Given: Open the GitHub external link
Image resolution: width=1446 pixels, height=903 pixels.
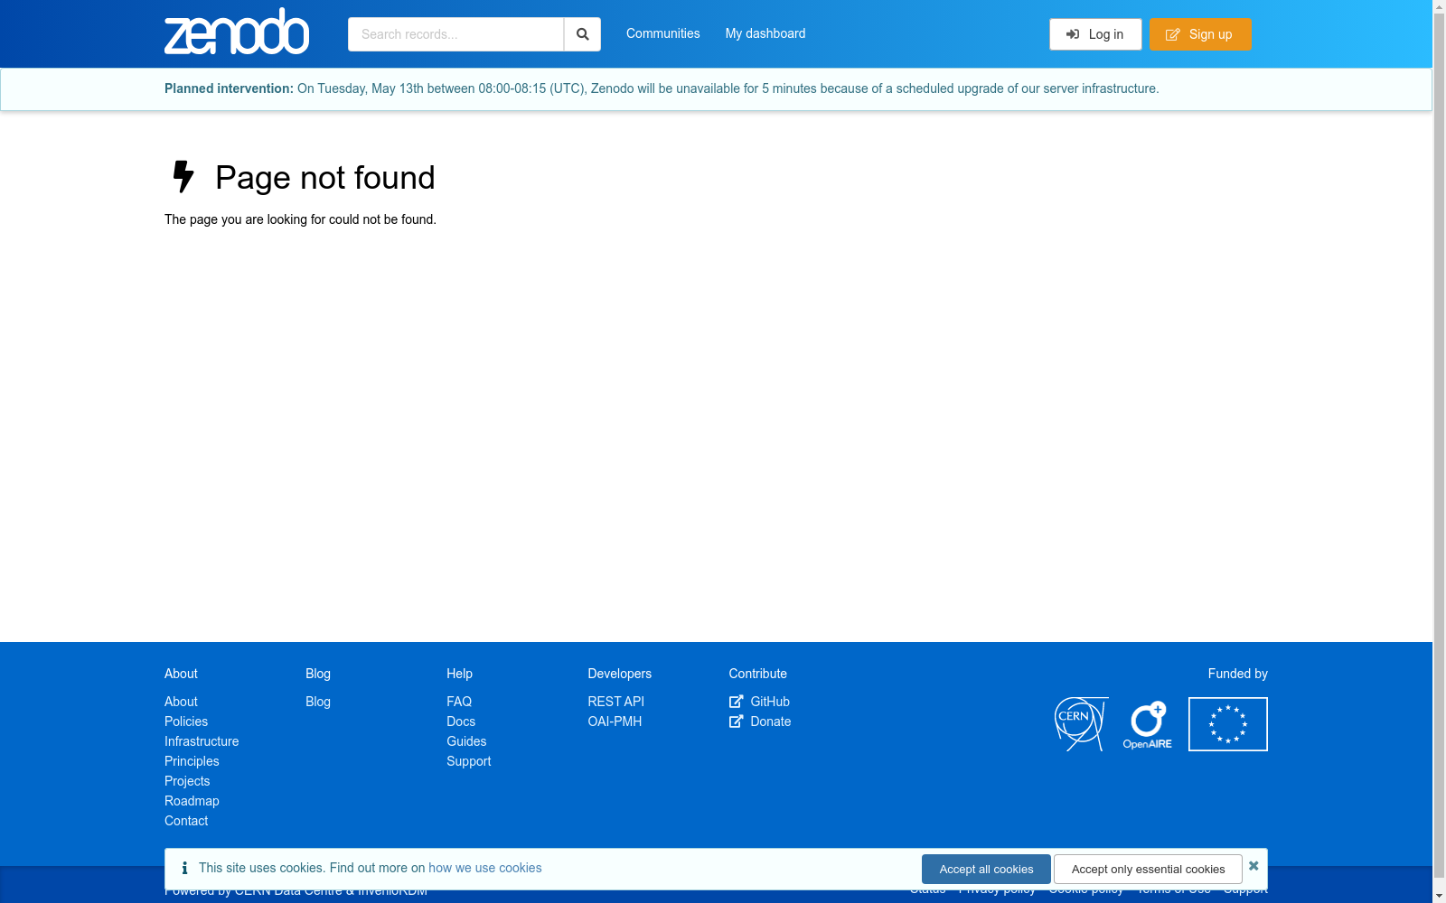Looking at the screenshot, I should pyautogui.click(x=760, y=702).
